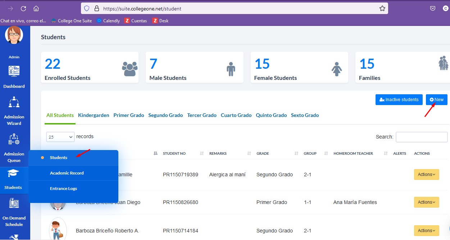
Task: Sort by the student name column arrows
Action: (155, 153)
